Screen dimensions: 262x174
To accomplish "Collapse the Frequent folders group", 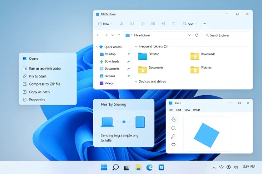I will point(136,46).
